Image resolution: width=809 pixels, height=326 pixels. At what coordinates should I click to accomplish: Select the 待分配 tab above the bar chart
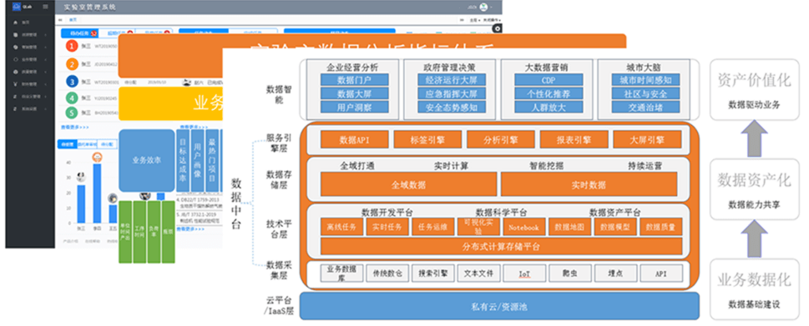(x=108, y=145)
